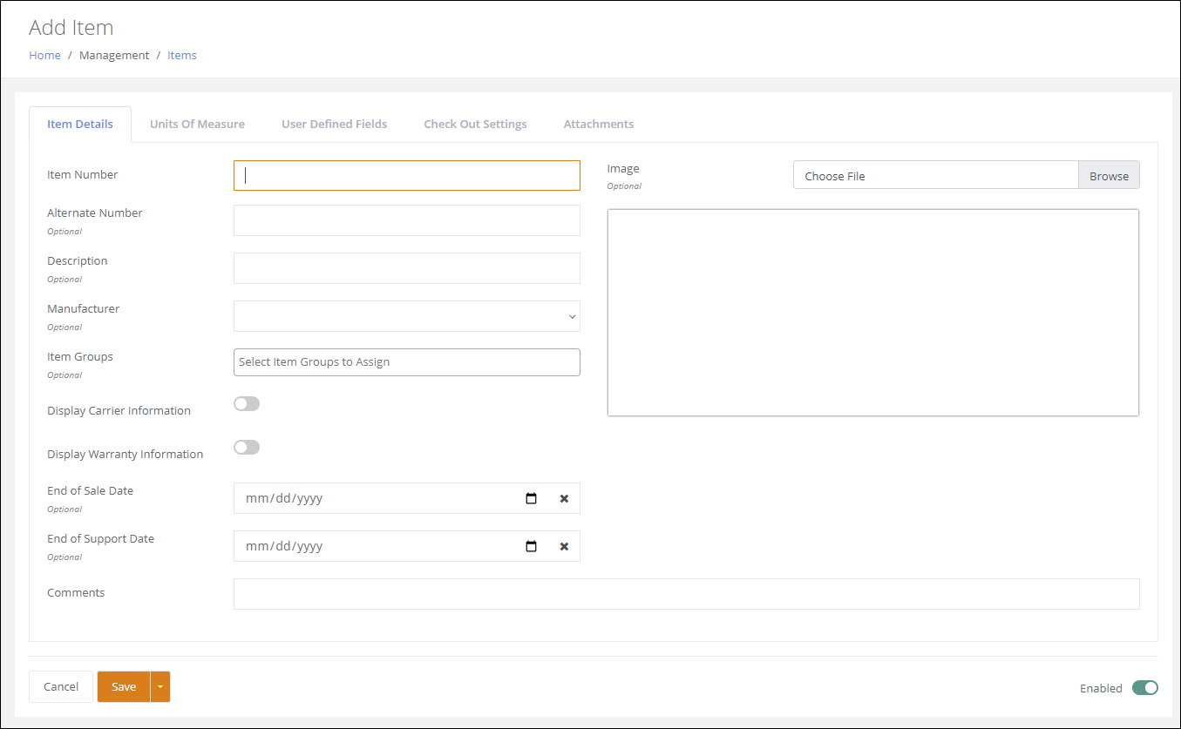Toggle Display Warranty Information switch

point(247,448)
